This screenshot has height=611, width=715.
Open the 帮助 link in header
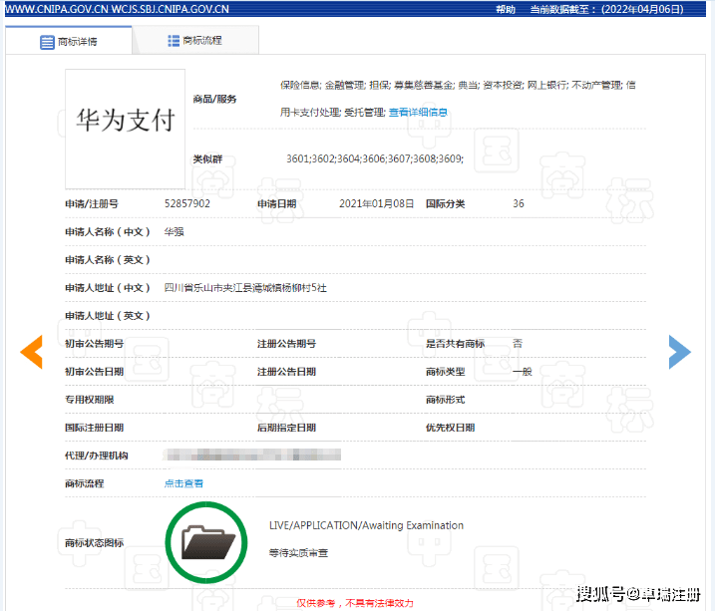click(x=506, y=9)
